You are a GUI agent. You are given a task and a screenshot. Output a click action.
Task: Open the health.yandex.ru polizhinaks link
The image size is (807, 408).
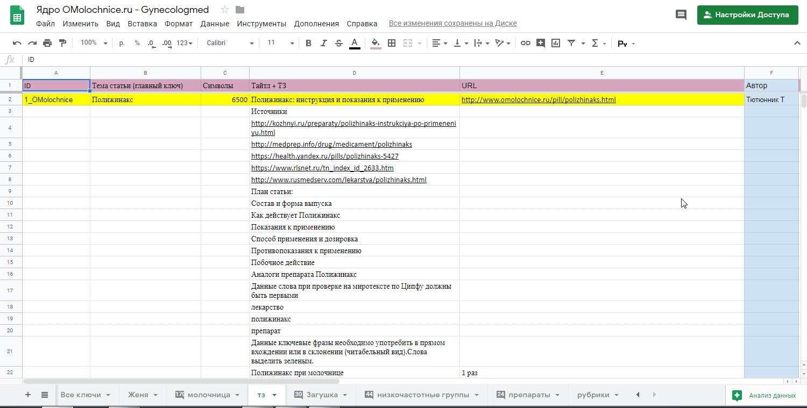tap(325, 156)
